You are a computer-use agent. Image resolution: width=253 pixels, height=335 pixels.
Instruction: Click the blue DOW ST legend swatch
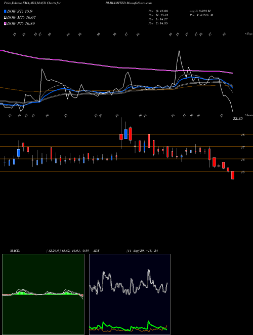6,11
